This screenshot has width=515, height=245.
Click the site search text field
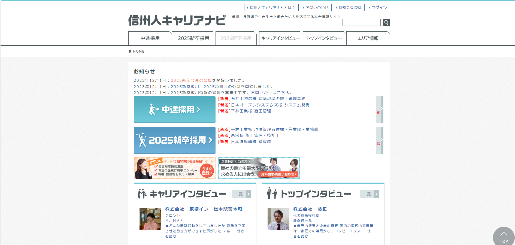(x=361, y=22)
